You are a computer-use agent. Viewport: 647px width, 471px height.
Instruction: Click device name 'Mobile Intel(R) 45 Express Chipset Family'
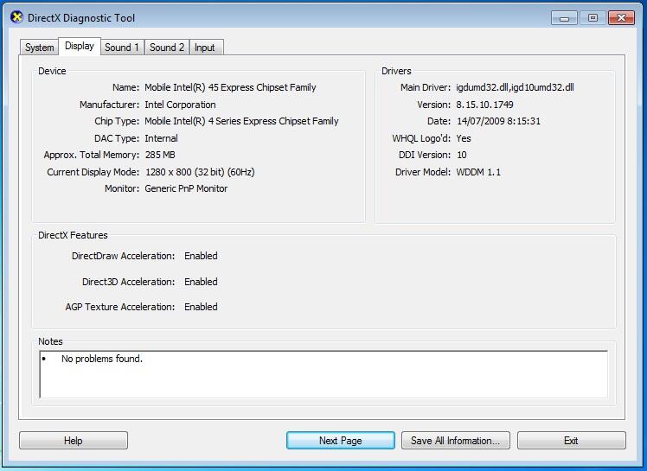click(x=230, y=87)
